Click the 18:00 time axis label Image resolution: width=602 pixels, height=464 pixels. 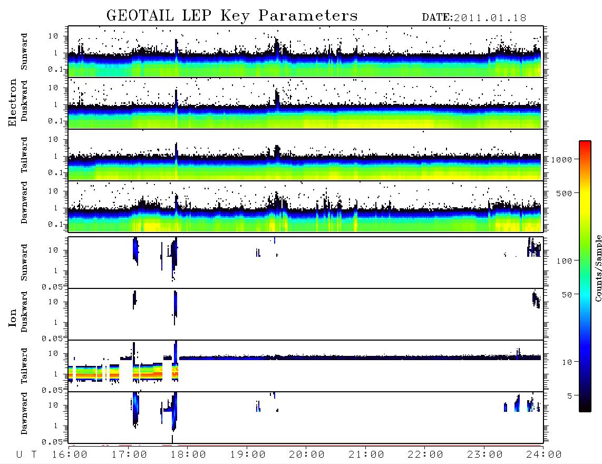pyautogui.click(x=189, y=455)
